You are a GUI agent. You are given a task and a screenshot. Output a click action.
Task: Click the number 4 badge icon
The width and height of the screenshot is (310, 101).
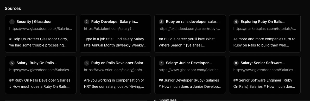click(236, 22)
